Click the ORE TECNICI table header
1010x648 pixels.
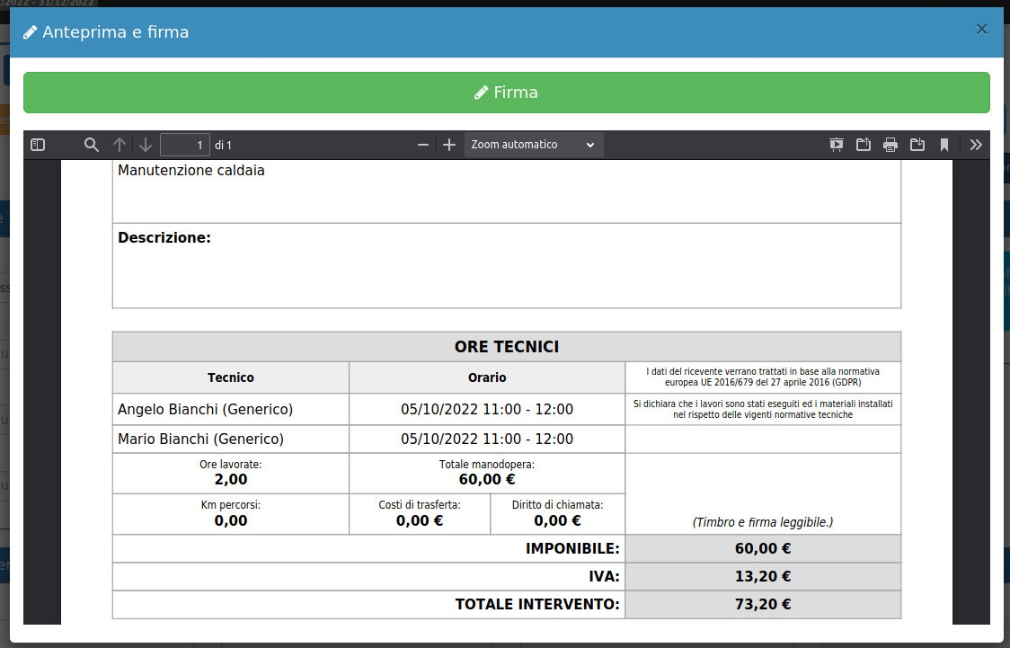pos(506,347)
